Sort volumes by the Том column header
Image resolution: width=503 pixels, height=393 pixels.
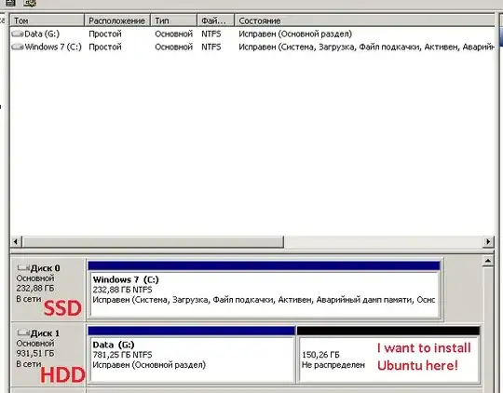48,20
